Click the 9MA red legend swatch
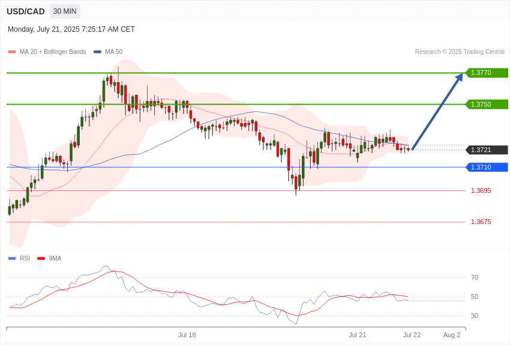This screenshot has height=345, width=510. tap(41, 259)
